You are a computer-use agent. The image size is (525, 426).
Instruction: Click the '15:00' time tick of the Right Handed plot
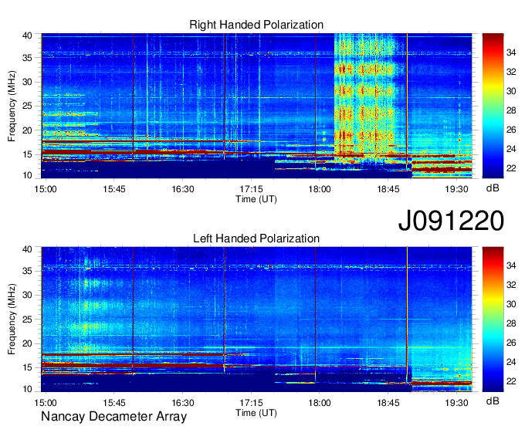click(46, 189)
